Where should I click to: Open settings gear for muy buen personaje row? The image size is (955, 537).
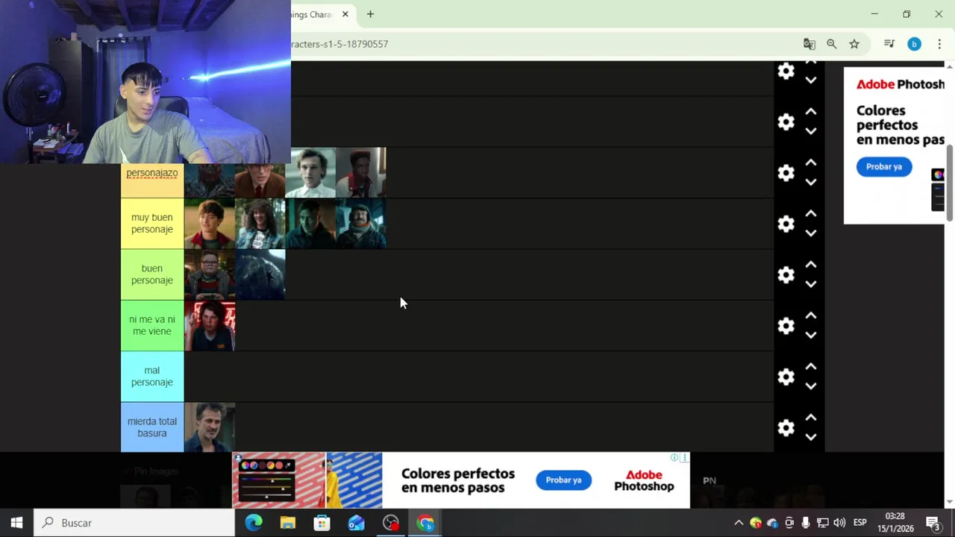[786, 224]
